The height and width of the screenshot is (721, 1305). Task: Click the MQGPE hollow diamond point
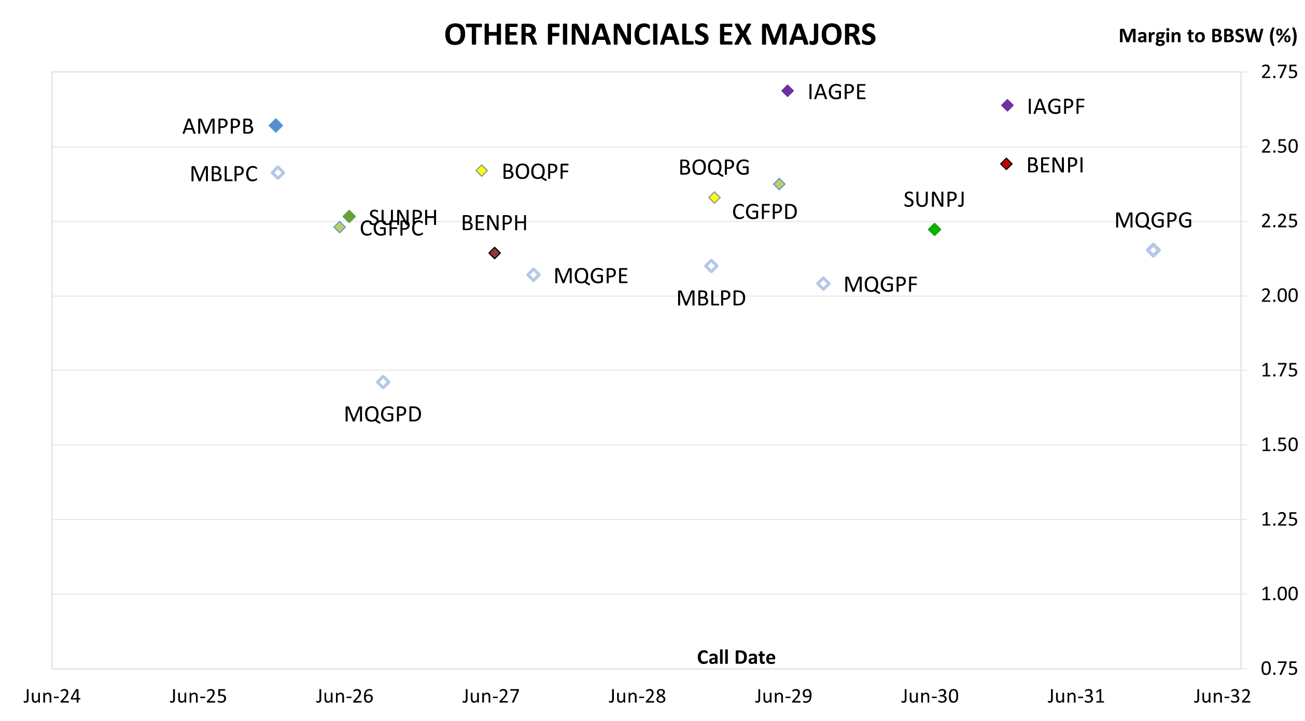(534, 275)
